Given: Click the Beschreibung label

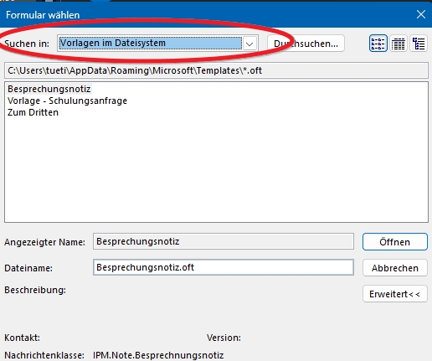Looking at the screenshot, I should (35, 290).
